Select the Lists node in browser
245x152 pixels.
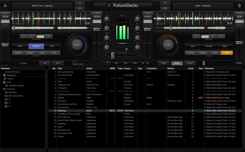tap(7, 82)
